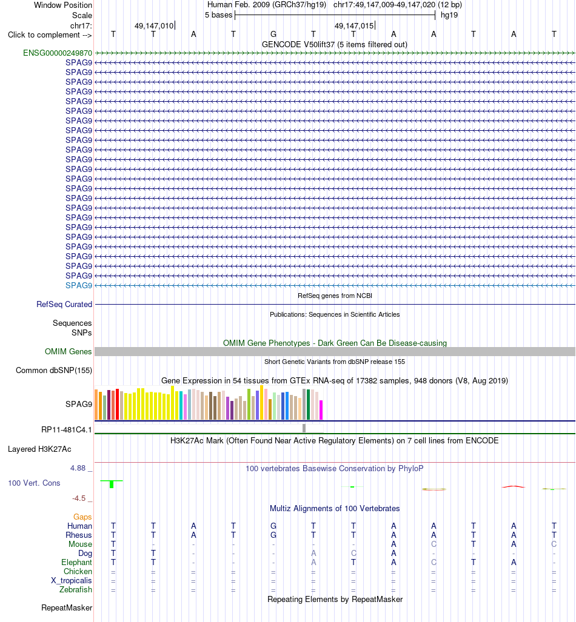Click the small gray bar in RP11-481C4.1 row

point(304,428)
